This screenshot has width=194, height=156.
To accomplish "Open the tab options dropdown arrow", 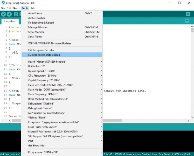I will (x=187, y=21).
